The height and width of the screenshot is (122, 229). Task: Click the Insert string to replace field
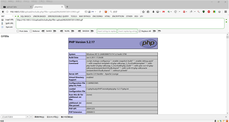(x=107, y=31)
